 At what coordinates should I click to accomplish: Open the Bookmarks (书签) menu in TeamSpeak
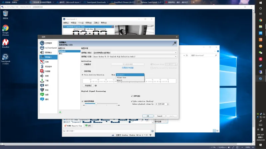click(x=73, y=23)
